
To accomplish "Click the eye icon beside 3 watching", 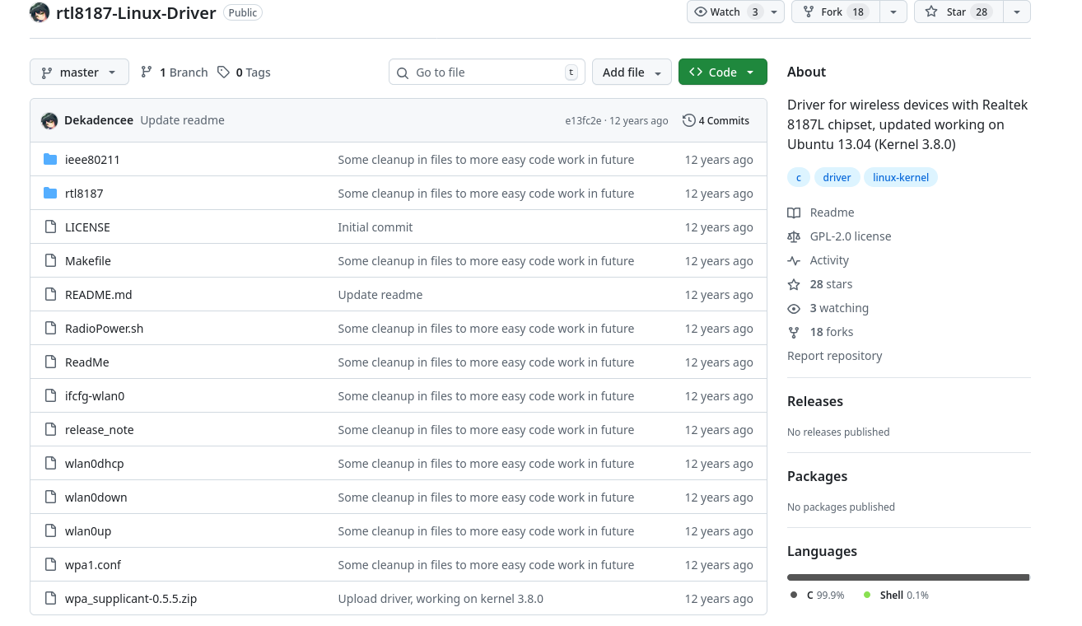I will (x=794, y=308).
